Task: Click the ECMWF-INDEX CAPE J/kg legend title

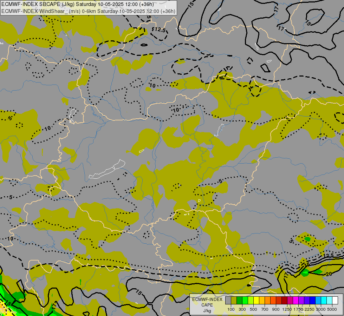Action: 207,305
